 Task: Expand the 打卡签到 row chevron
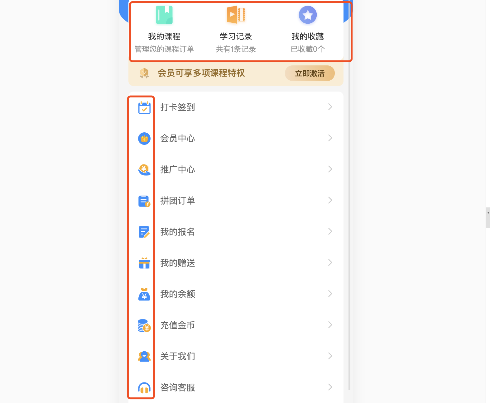(330, 107)
